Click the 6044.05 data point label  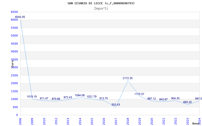pos(20,17)
